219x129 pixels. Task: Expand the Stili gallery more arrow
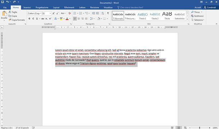pyautogui.click(x=187, y=19)
